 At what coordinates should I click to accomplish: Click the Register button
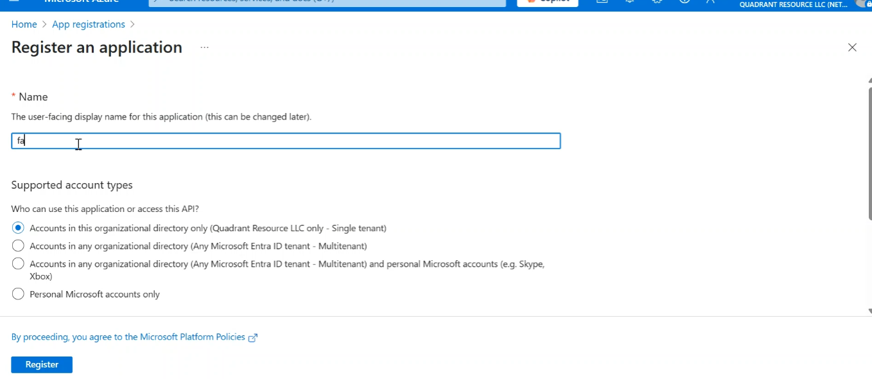coord(42,365)
